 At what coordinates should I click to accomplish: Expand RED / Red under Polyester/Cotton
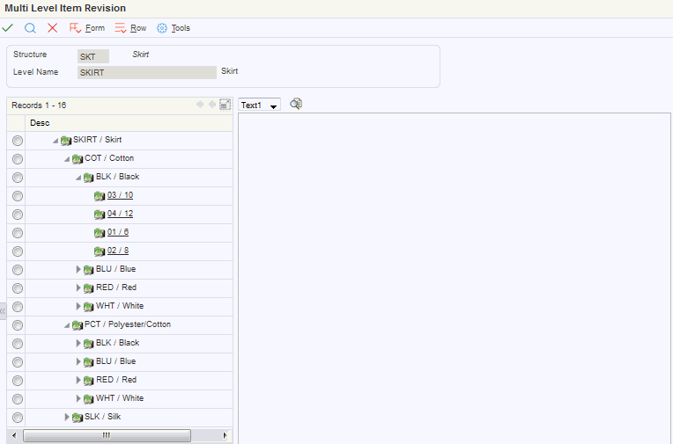(x=78, y=380)
